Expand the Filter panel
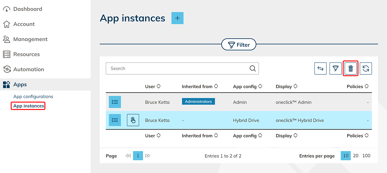 point(239,45)
